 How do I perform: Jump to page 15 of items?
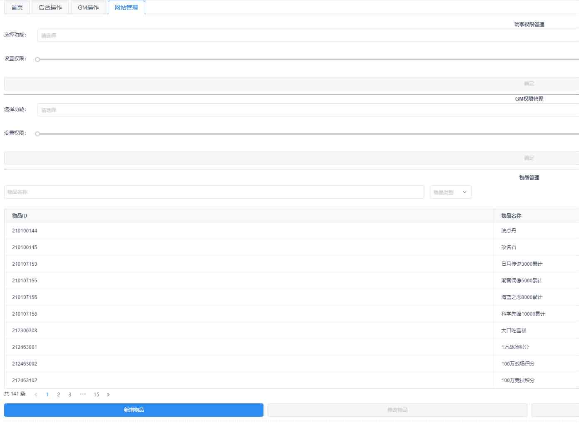(x=96, y=395)
